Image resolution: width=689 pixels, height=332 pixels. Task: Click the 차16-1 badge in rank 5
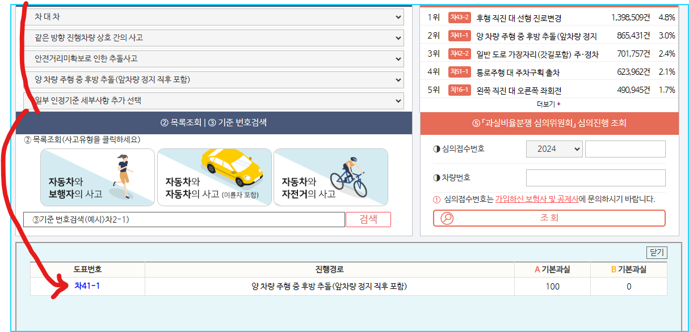[459, 90]
